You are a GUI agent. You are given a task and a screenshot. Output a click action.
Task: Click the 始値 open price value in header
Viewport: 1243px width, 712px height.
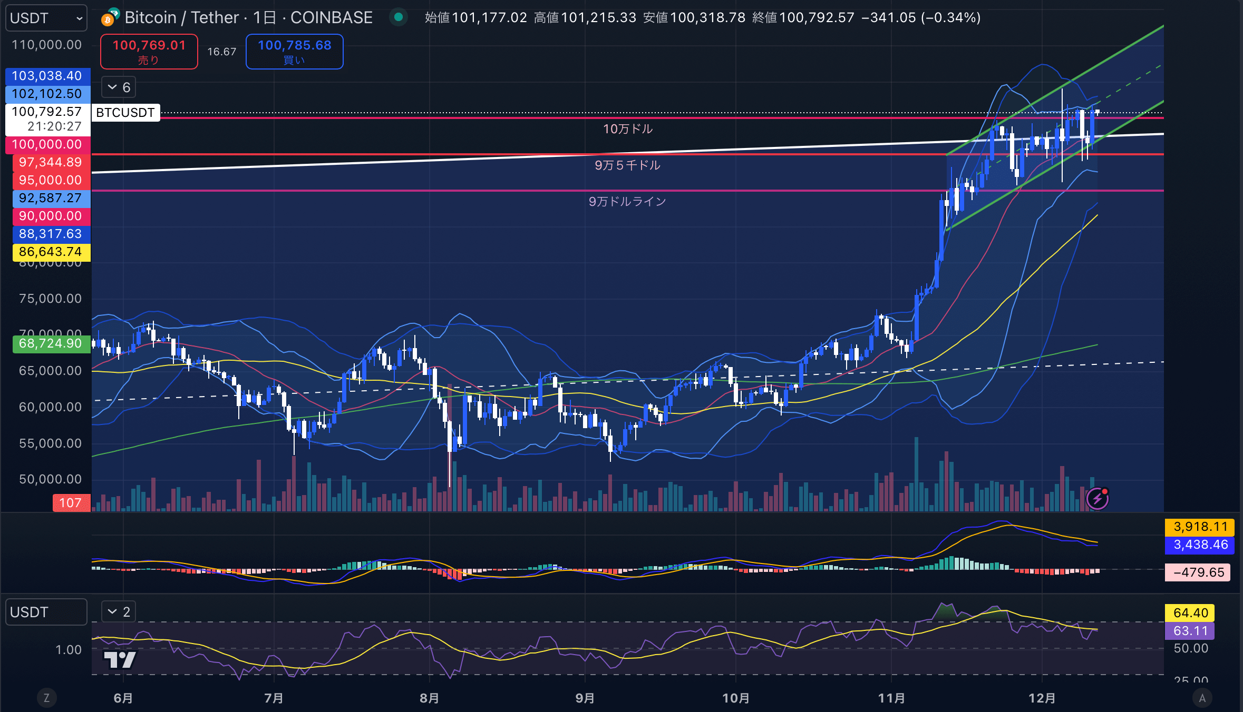click(x=489, y=17)
